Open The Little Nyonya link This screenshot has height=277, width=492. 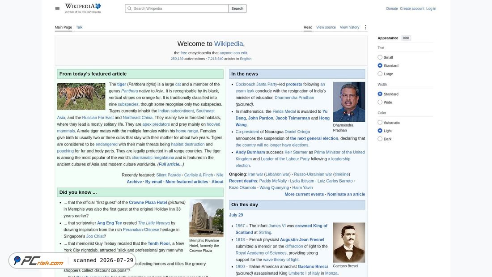click(x=154, y=223)
